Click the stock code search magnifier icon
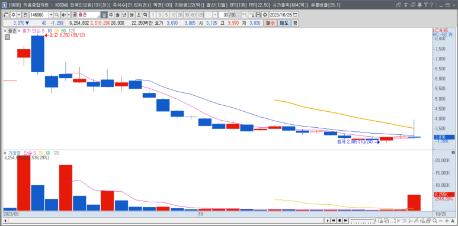This screenshot has width=458, height=226. tap(57, 15)
